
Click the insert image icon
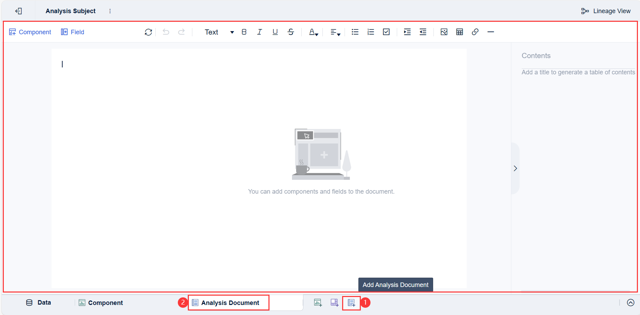pos(444,32)
